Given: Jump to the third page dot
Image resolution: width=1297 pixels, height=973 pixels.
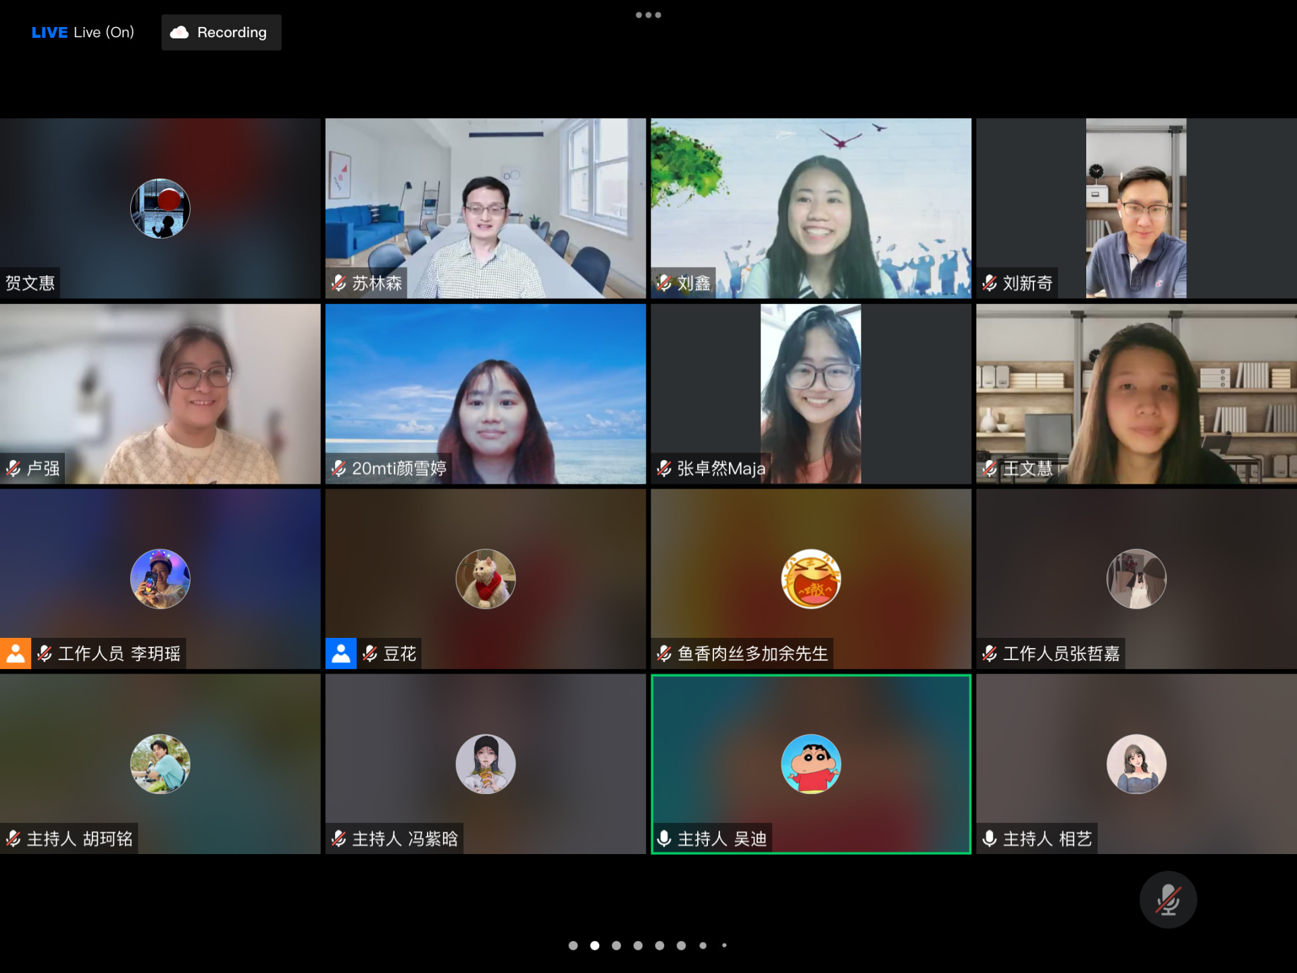Looking at the screenshot, I should coord(616,945).
